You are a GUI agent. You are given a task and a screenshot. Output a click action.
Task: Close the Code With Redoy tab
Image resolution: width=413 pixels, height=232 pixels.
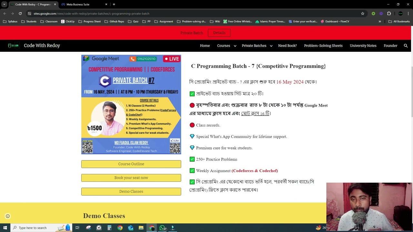click(x=55, y=4)
